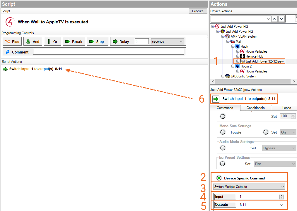Viewport: 297px width, 211px height.
Task: Select the Audio Mode Set radio button
Action: 223,148
